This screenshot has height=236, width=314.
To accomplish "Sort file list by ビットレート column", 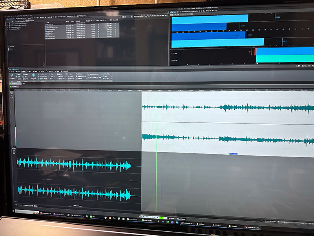I will pos(103,20).
